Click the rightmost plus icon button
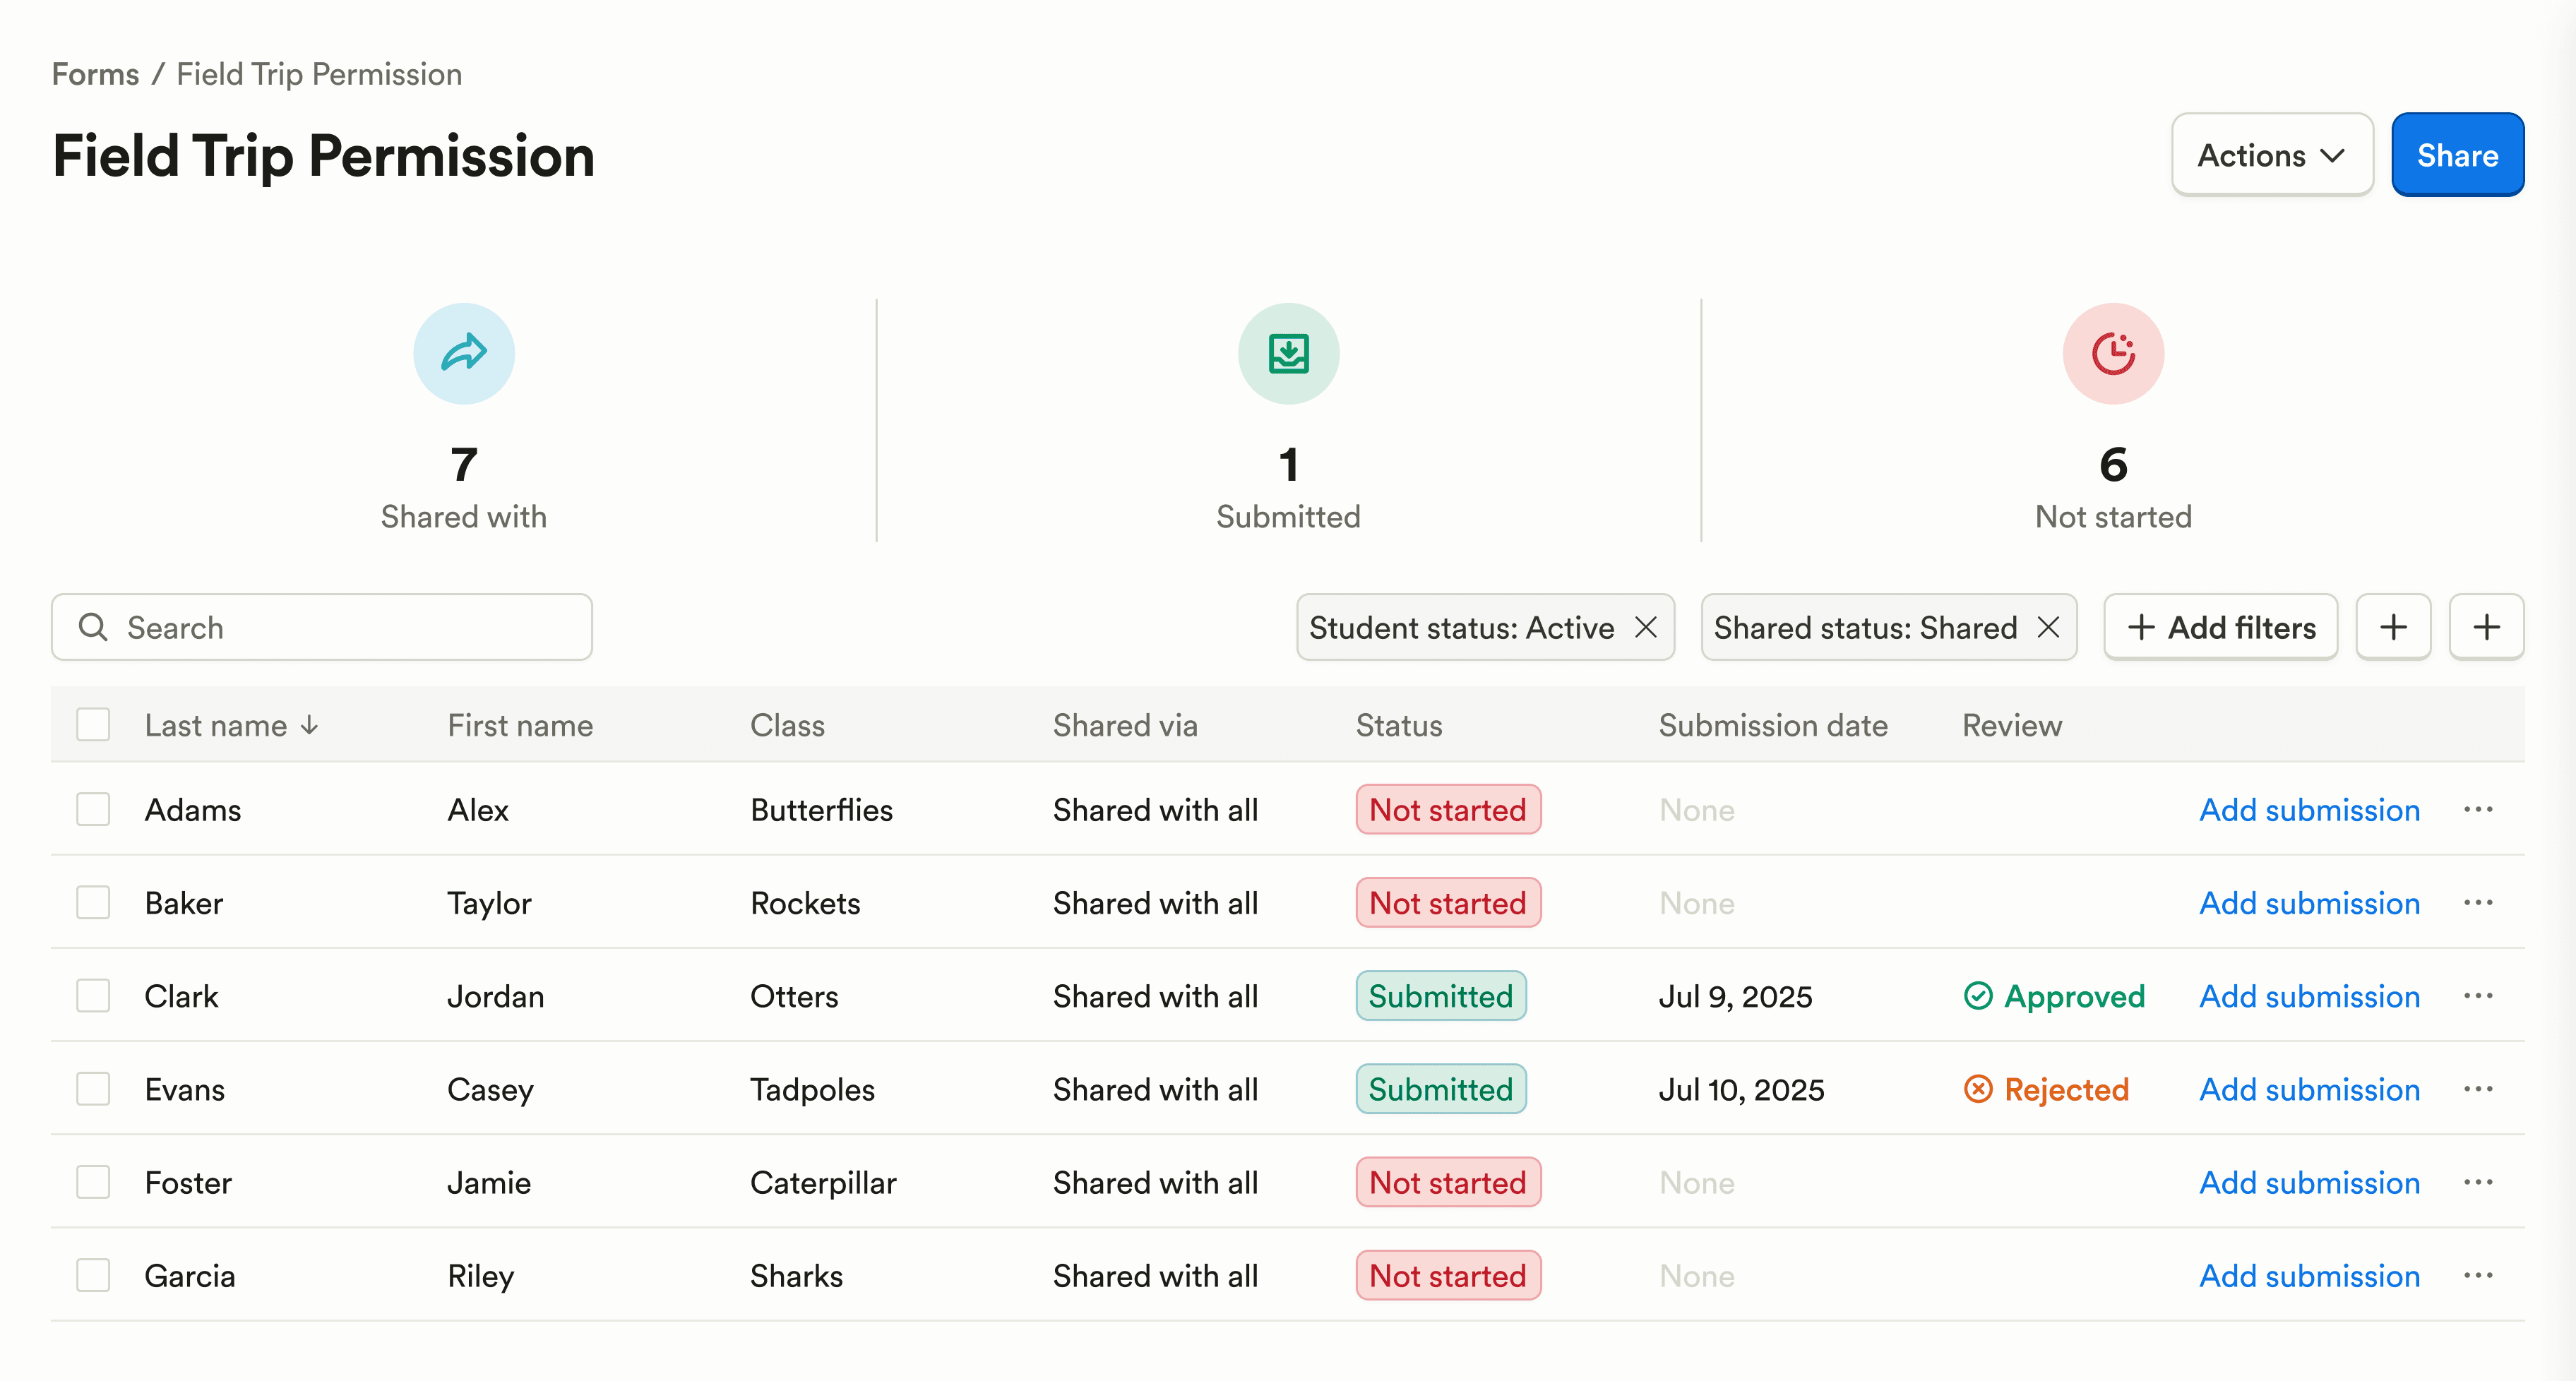This screenshot has height=1381, width=2576. (2486, 627)
